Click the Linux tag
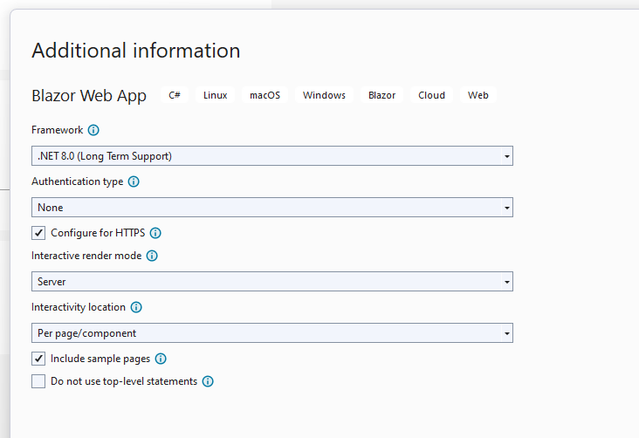 tap(215, 95)
